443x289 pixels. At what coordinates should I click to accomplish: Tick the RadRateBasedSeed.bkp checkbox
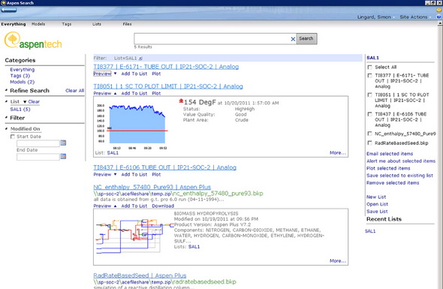point(369,143)
